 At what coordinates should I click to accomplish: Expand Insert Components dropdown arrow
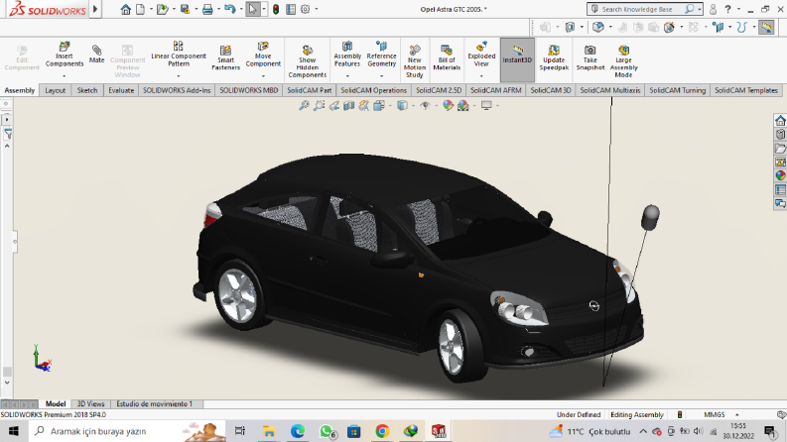[65, 76]
